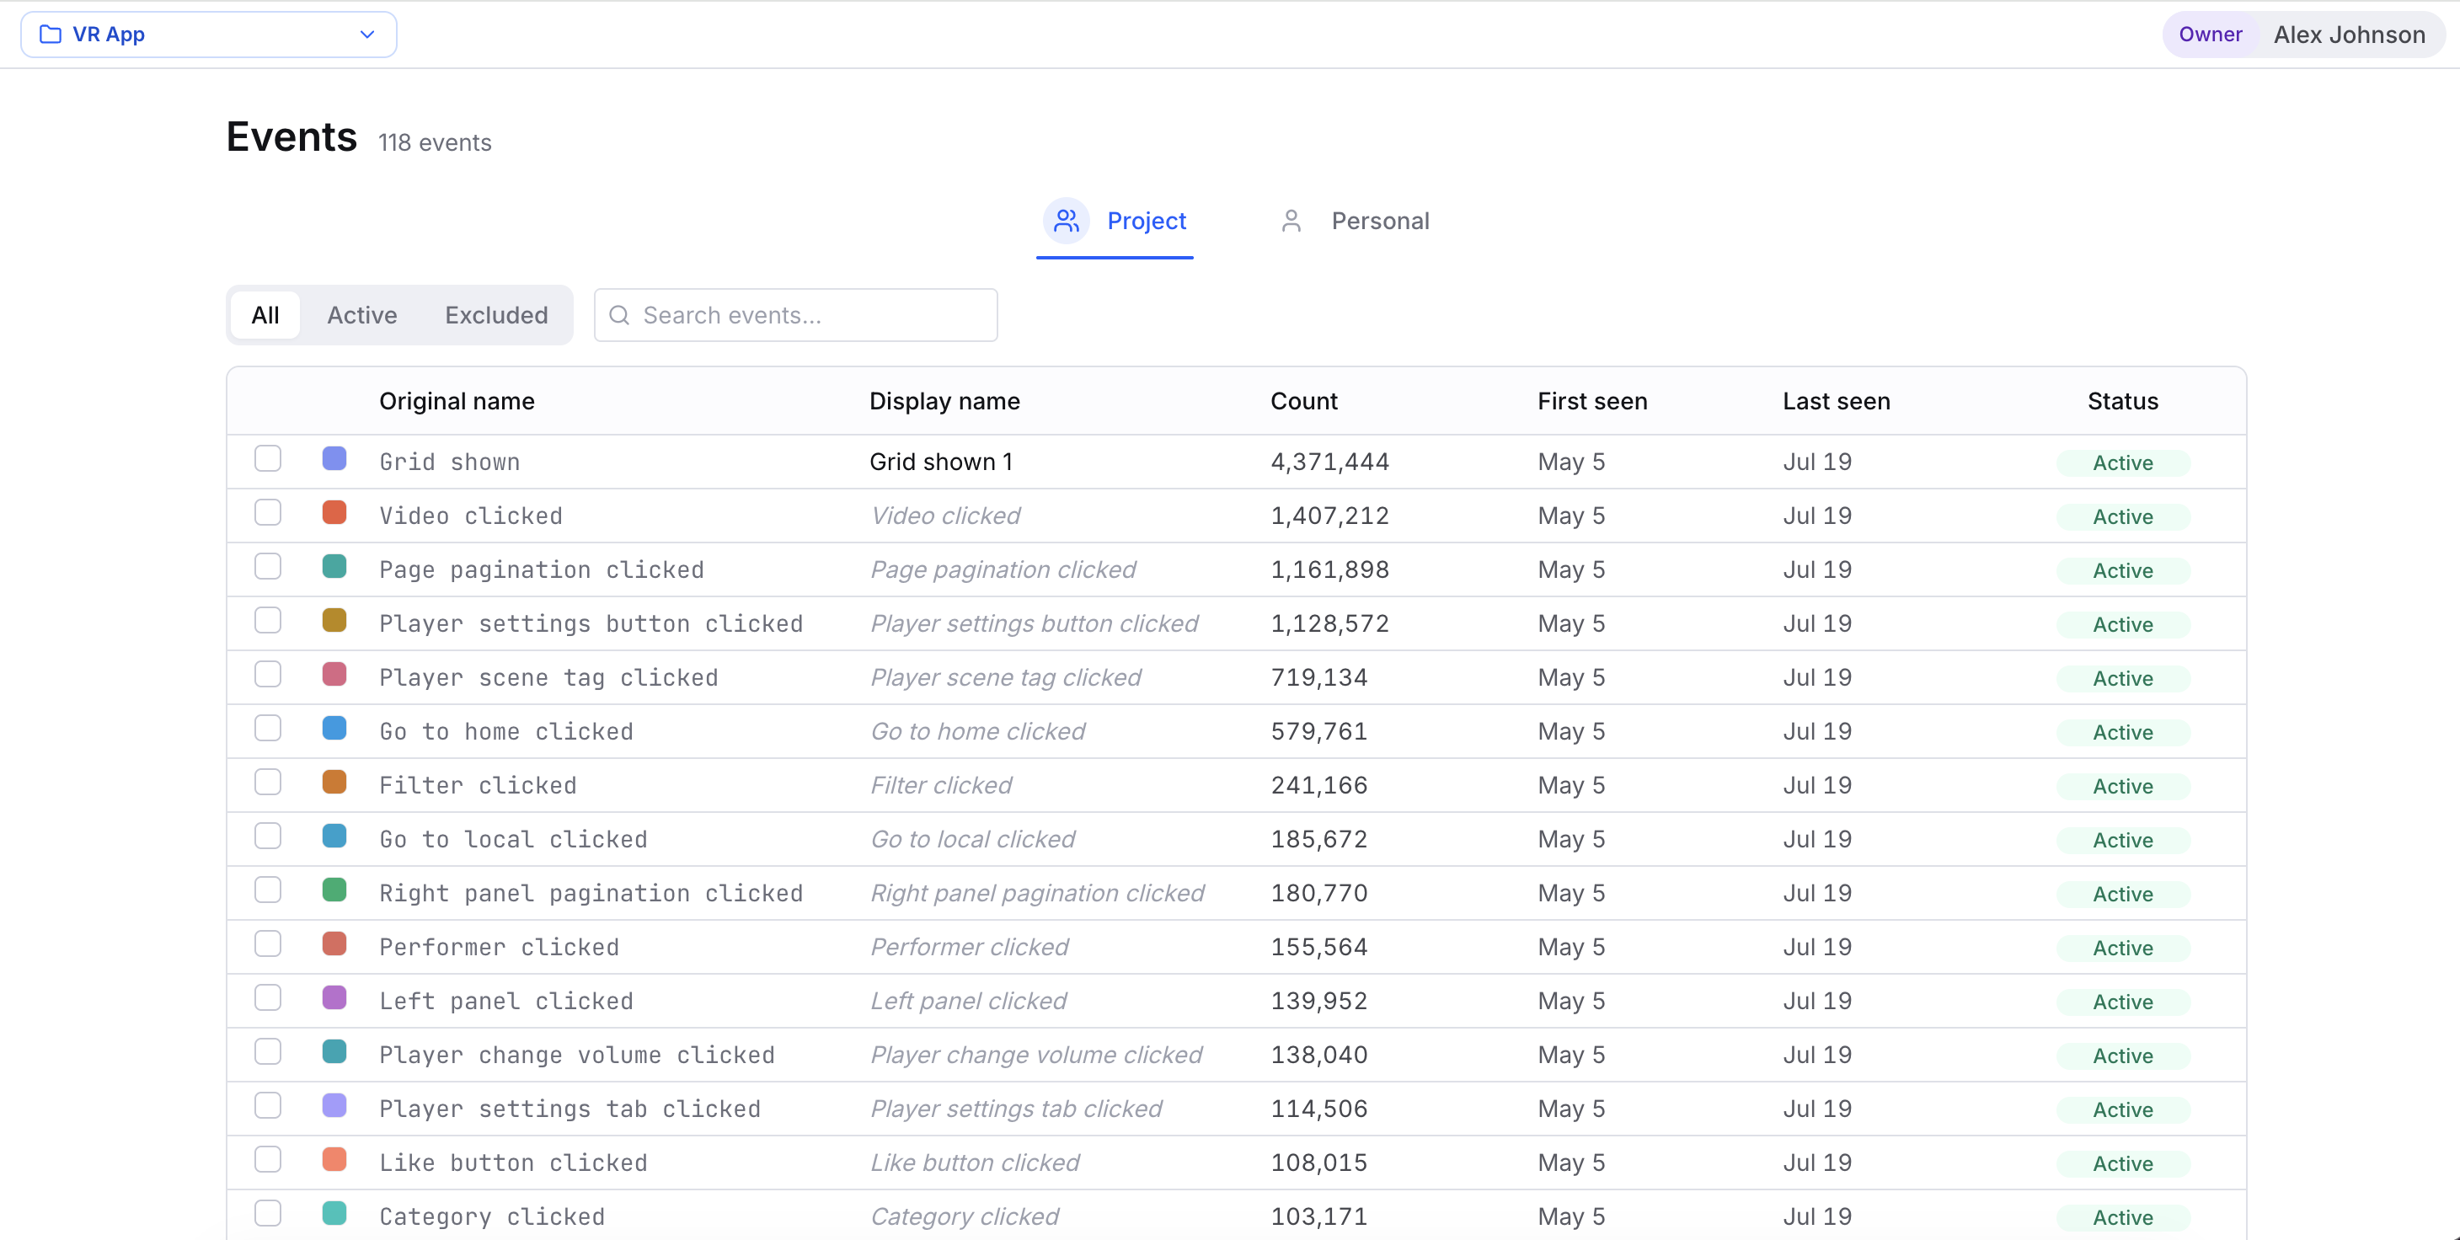This screenshot has height=1240, width=2460.
Task: Click Active status of Go to local clicked
Action: point(2123,840)
